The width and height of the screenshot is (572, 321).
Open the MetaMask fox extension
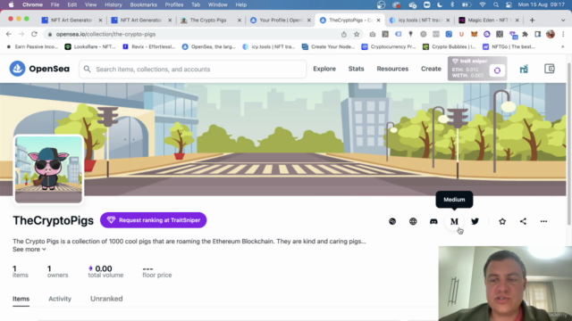click(x=474, y=34)
